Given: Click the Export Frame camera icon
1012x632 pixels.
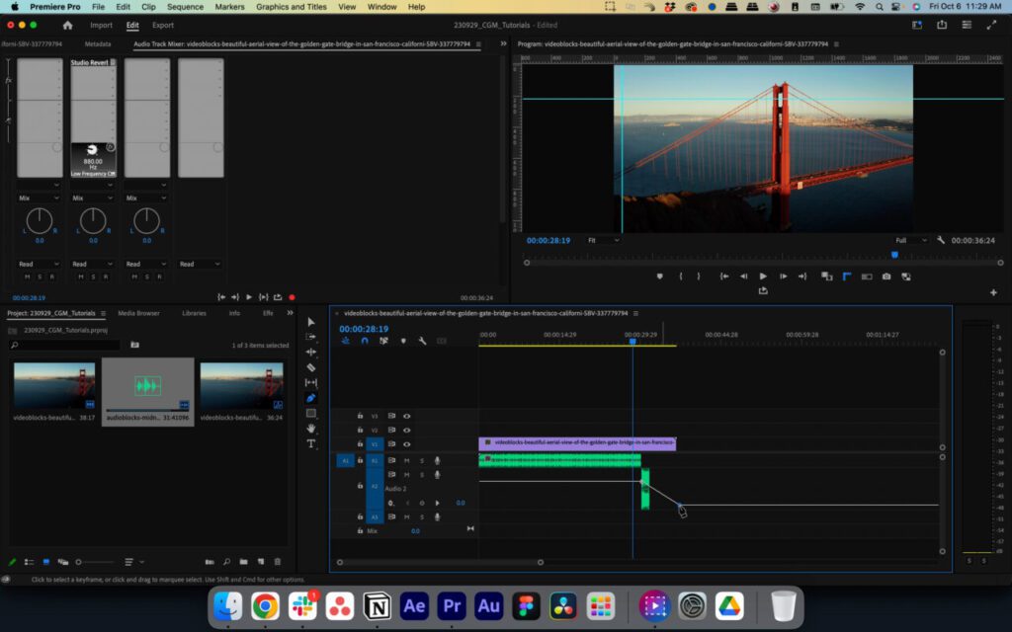Looking at the screenshot, I should click(x=886, y=276).
